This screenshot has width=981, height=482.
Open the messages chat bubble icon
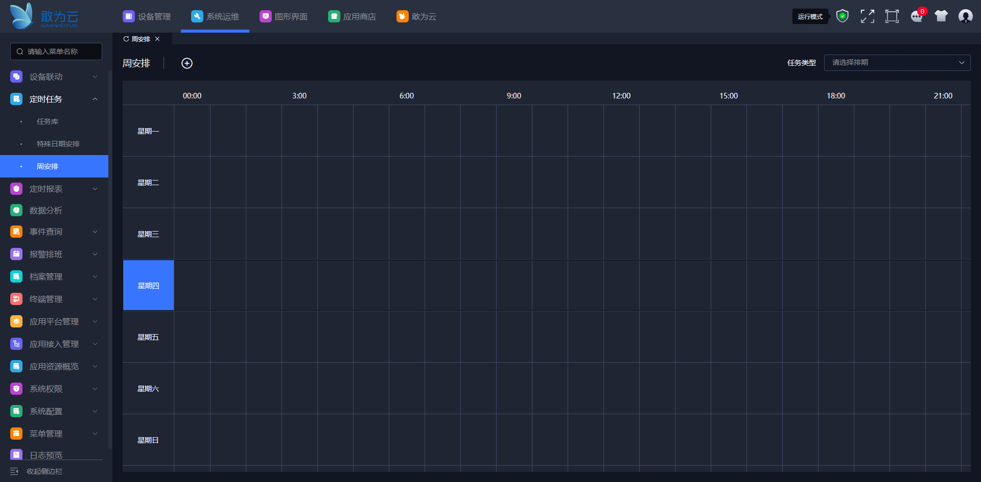click(917, 16)
